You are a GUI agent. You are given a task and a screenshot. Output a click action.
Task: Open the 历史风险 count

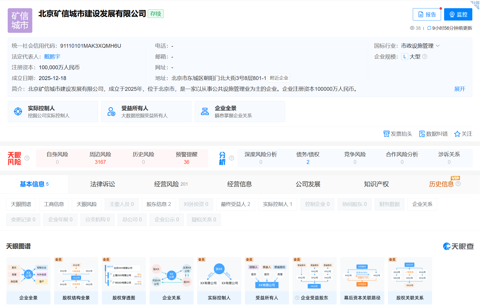pyautogui.click(x=143, y=158)
